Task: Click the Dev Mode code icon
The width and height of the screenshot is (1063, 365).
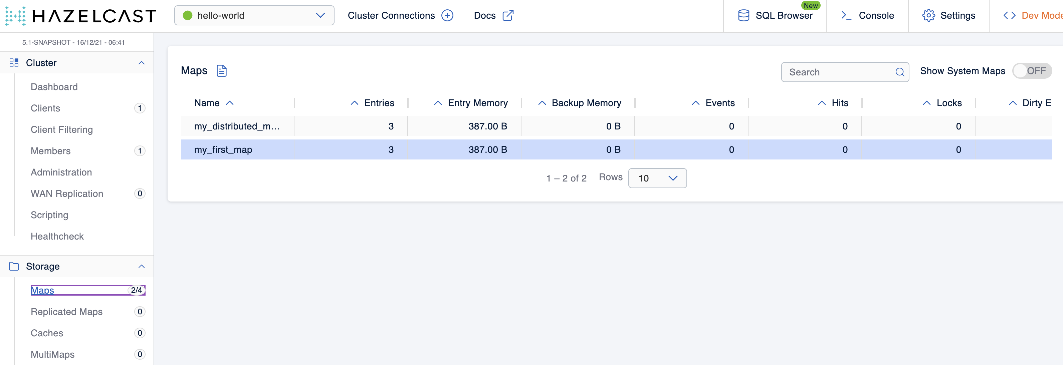Action: point(1009,16)
